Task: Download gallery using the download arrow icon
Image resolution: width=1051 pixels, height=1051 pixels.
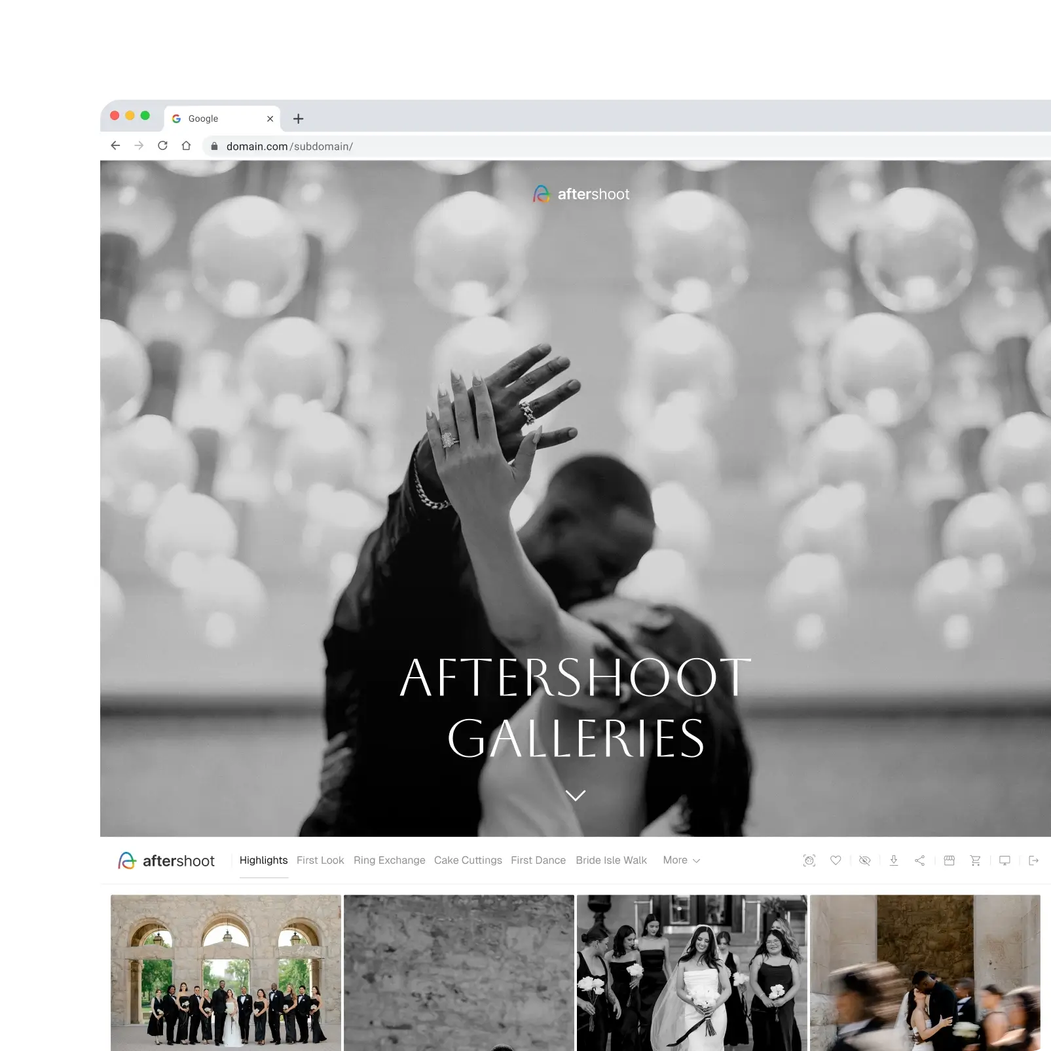Action: coord(893,860)
